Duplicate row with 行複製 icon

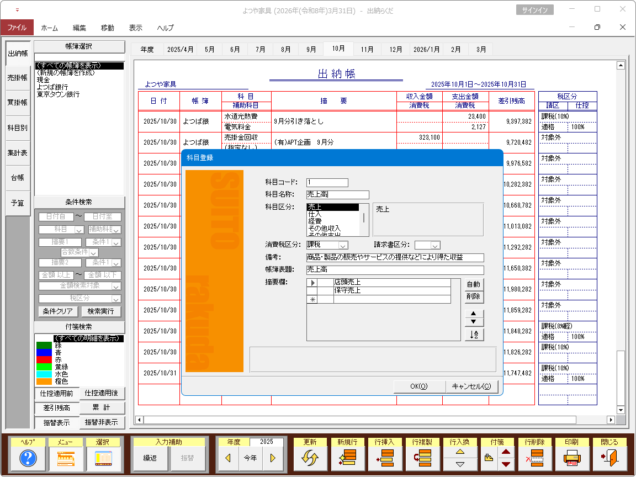pos(422,458)
